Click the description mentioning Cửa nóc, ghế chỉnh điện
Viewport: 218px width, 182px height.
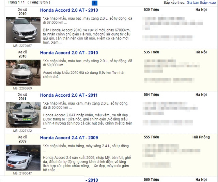[88, 121]
